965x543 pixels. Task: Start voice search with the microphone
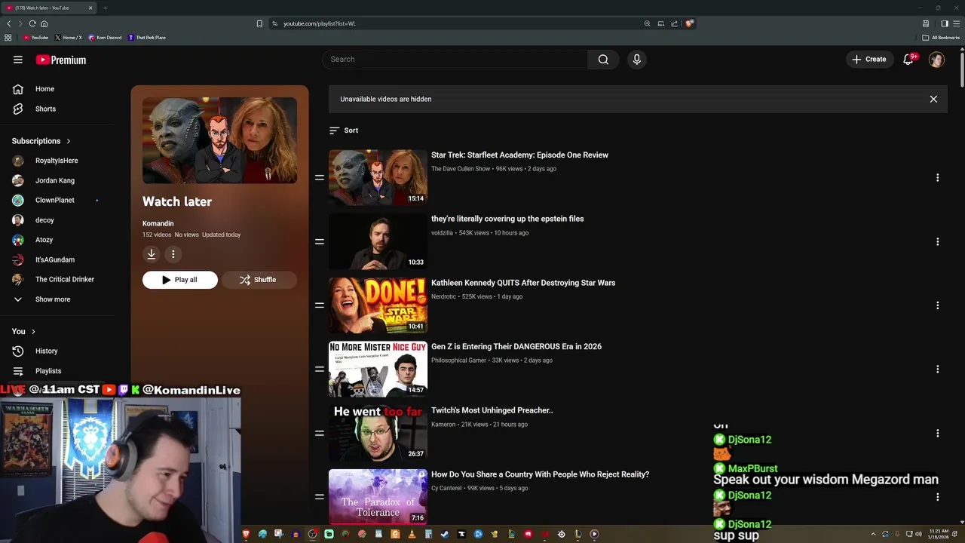[637, 60]
